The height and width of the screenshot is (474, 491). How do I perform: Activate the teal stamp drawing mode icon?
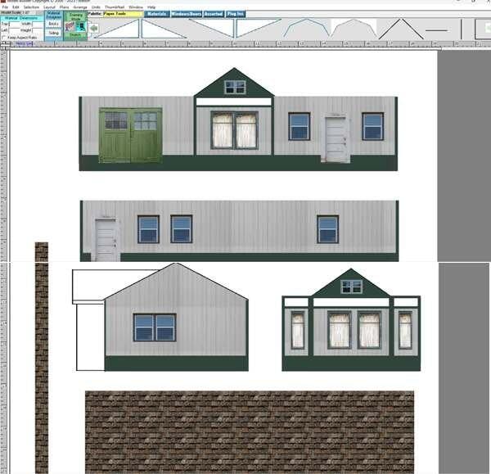click(x=81, y=27)
